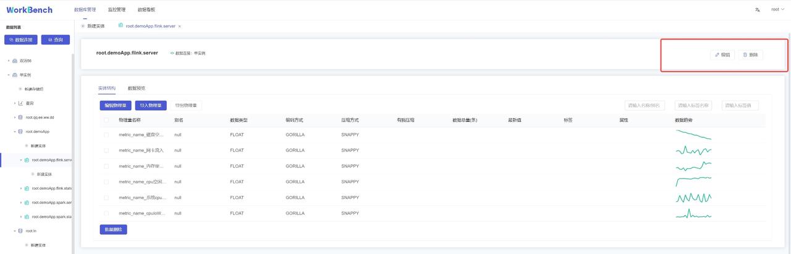This screenshot has width=791, height=254.
Task: Click the plus icon for 新建存储组
Action: 20,89
